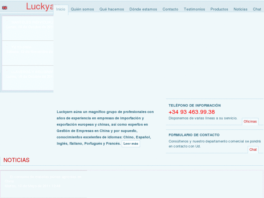Open the Luckyarn logo home link
264x198 pixels.
click(40, 7)
